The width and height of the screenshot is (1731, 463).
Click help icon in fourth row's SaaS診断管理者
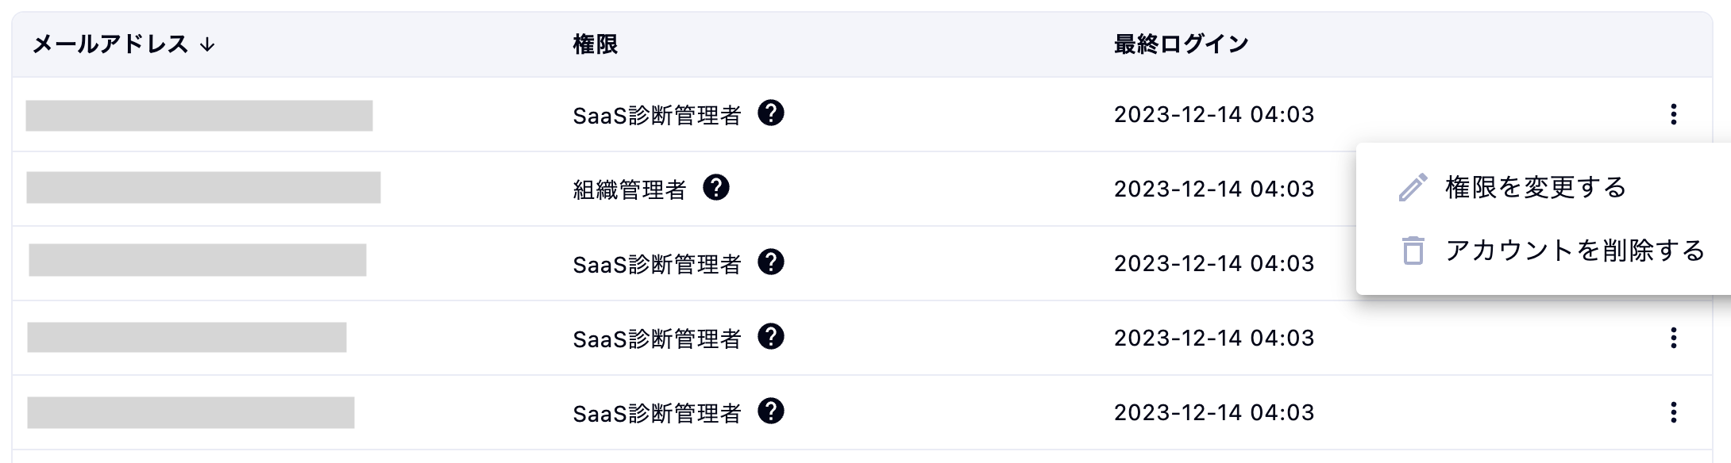[x=770, y=337]
